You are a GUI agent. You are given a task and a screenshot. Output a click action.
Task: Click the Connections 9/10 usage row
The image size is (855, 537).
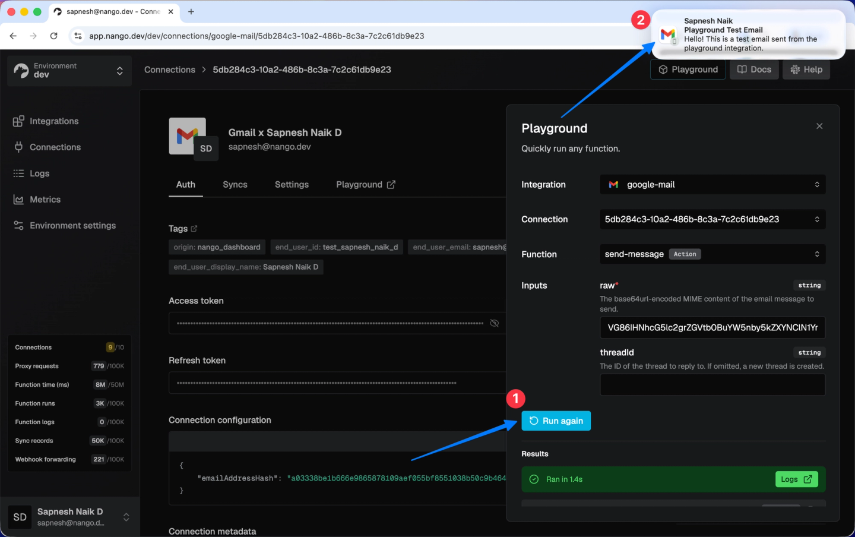coord(69,348)
